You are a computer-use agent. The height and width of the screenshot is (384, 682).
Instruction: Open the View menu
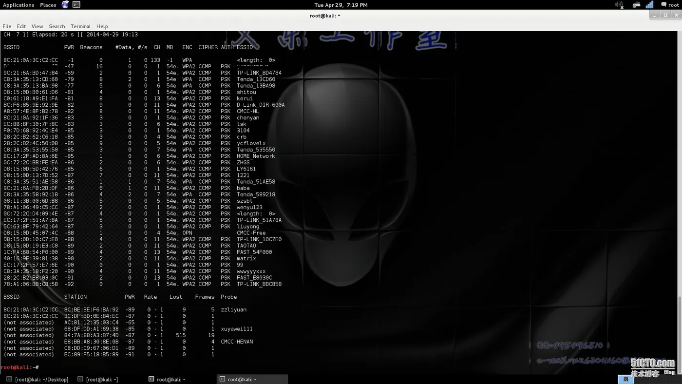[x=38, y=26]
